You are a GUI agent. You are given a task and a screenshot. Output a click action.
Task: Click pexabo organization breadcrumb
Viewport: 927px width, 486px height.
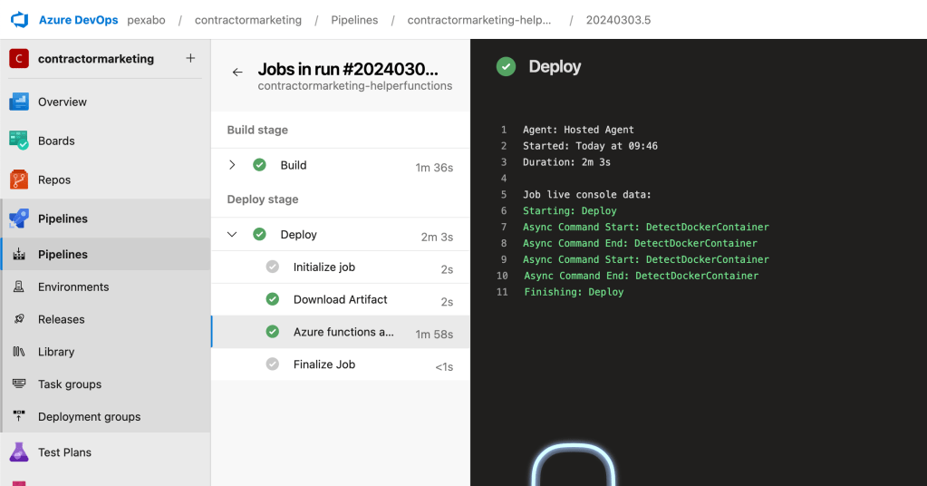[146, 20]
